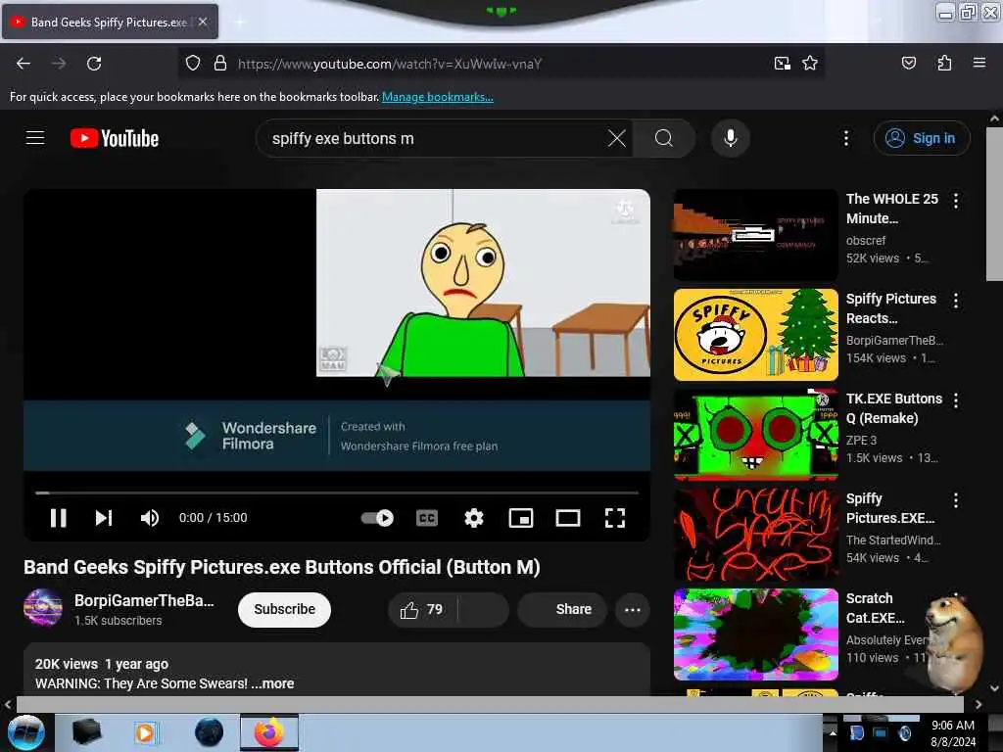Open options for Spiffy Pictures.EXE video
The height and width of the screenshot is (752, 1003).
point(956,500)
